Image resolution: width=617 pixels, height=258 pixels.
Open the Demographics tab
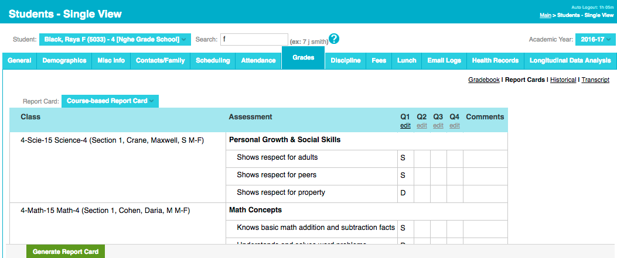[x=64, y=61]
